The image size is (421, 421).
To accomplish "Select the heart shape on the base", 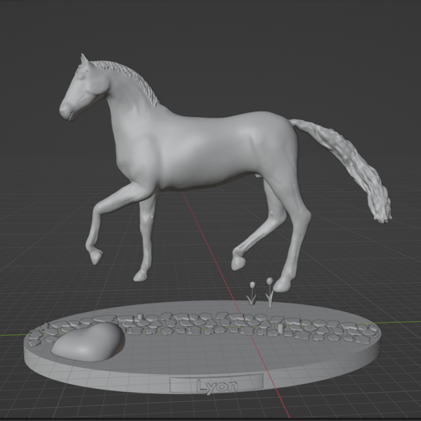I will coord(88,342).
